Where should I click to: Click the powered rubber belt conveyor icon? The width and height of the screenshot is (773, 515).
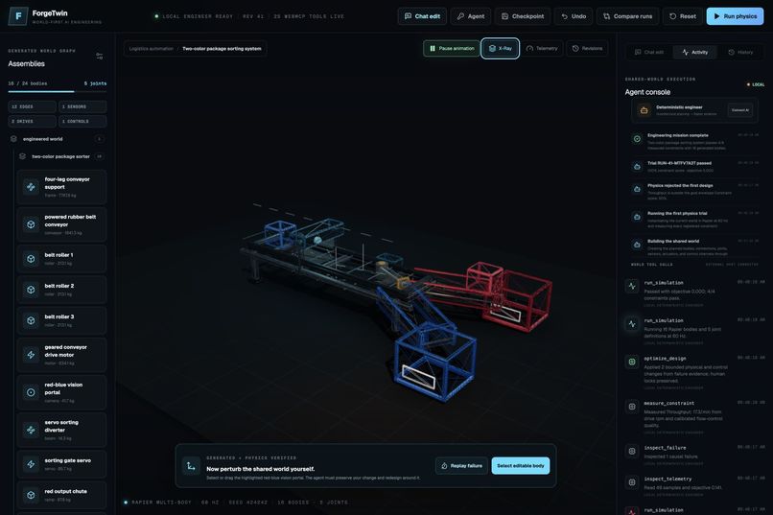[x=31, y=224]
